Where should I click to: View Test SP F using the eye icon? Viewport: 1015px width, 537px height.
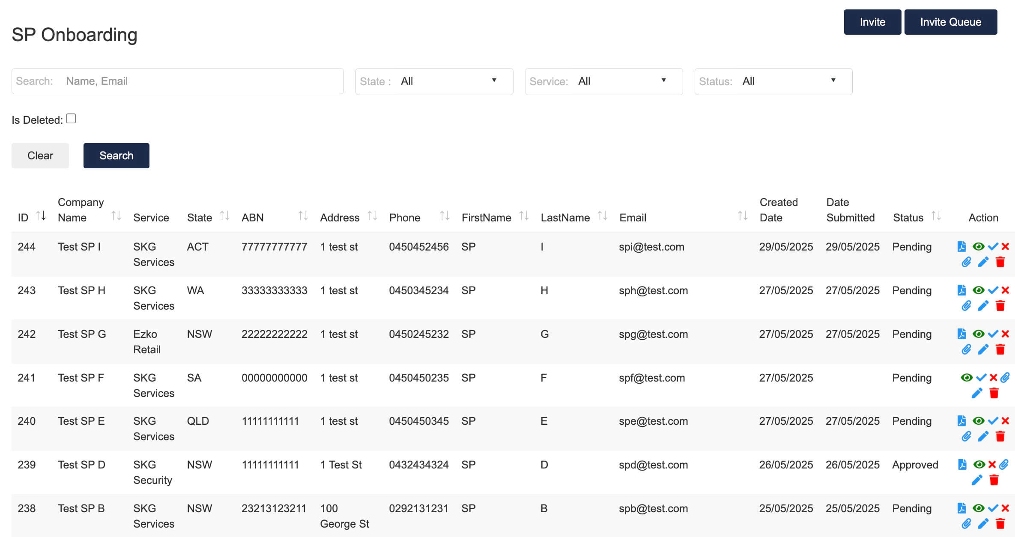[x=967, y=378]
